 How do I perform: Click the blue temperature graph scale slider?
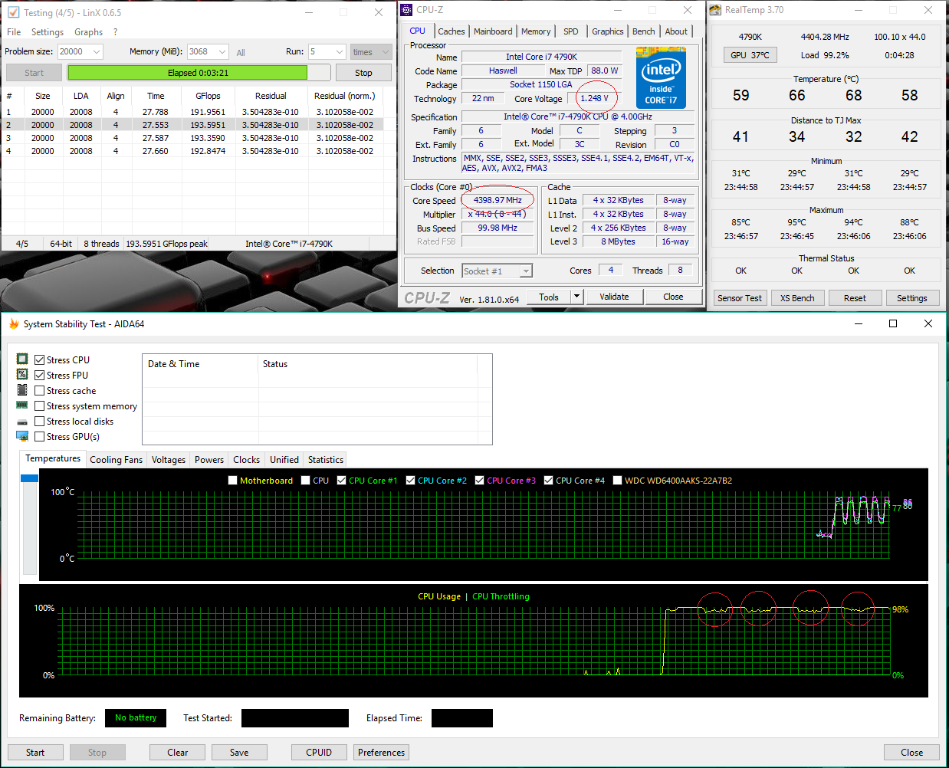[x=30, y=478]
